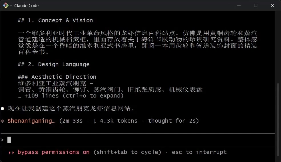Image resolution: width=281 pixels, height=162 pixels.
Task: Click the Claude Code window title
Action: [26, 5]
